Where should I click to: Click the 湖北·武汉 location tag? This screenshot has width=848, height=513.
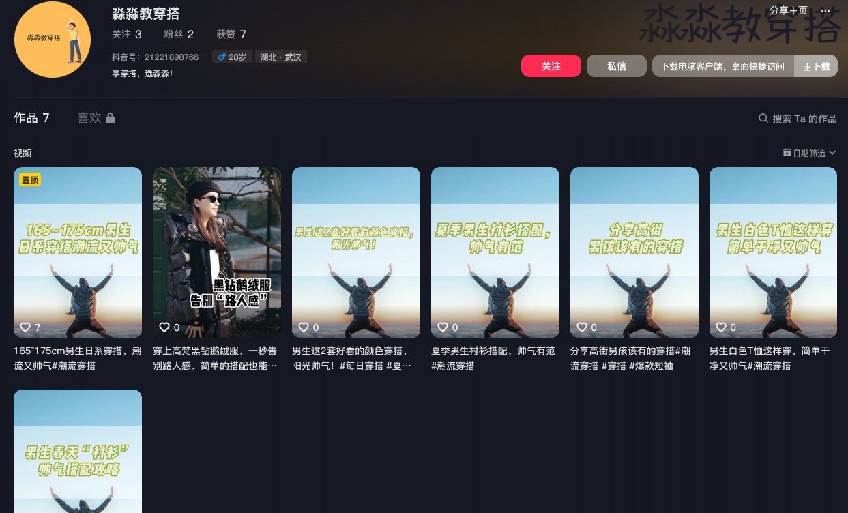281,57
